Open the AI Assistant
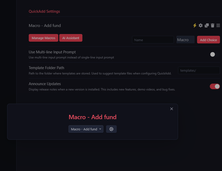This screenshot has width=222, height=171. pyautogui.click(x=71, y=38)
